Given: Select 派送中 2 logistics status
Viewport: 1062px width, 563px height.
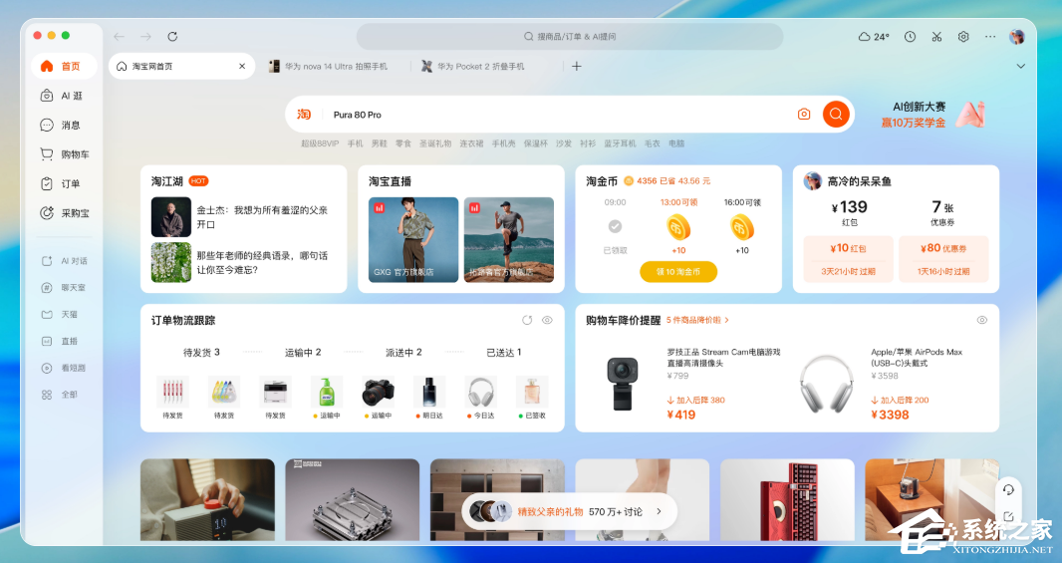Looking at the screenshot, I should (403, 353).
